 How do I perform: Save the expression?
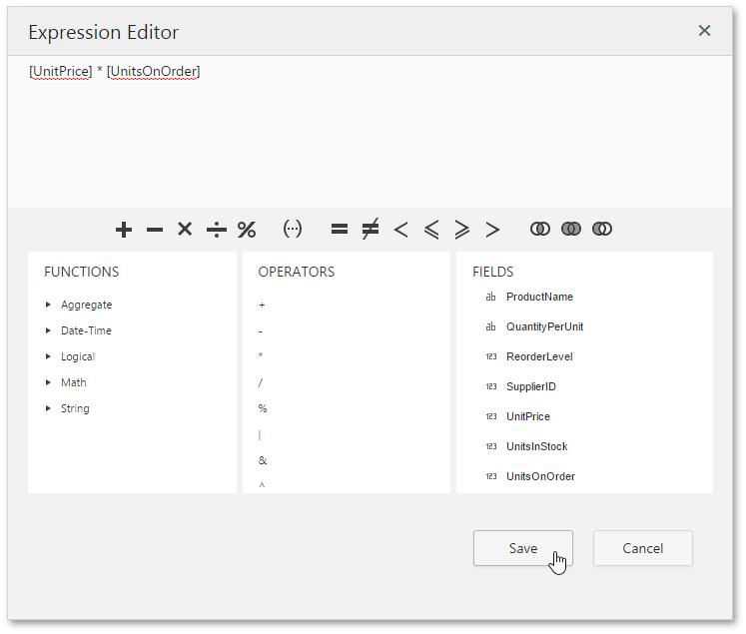coord(522,548)
